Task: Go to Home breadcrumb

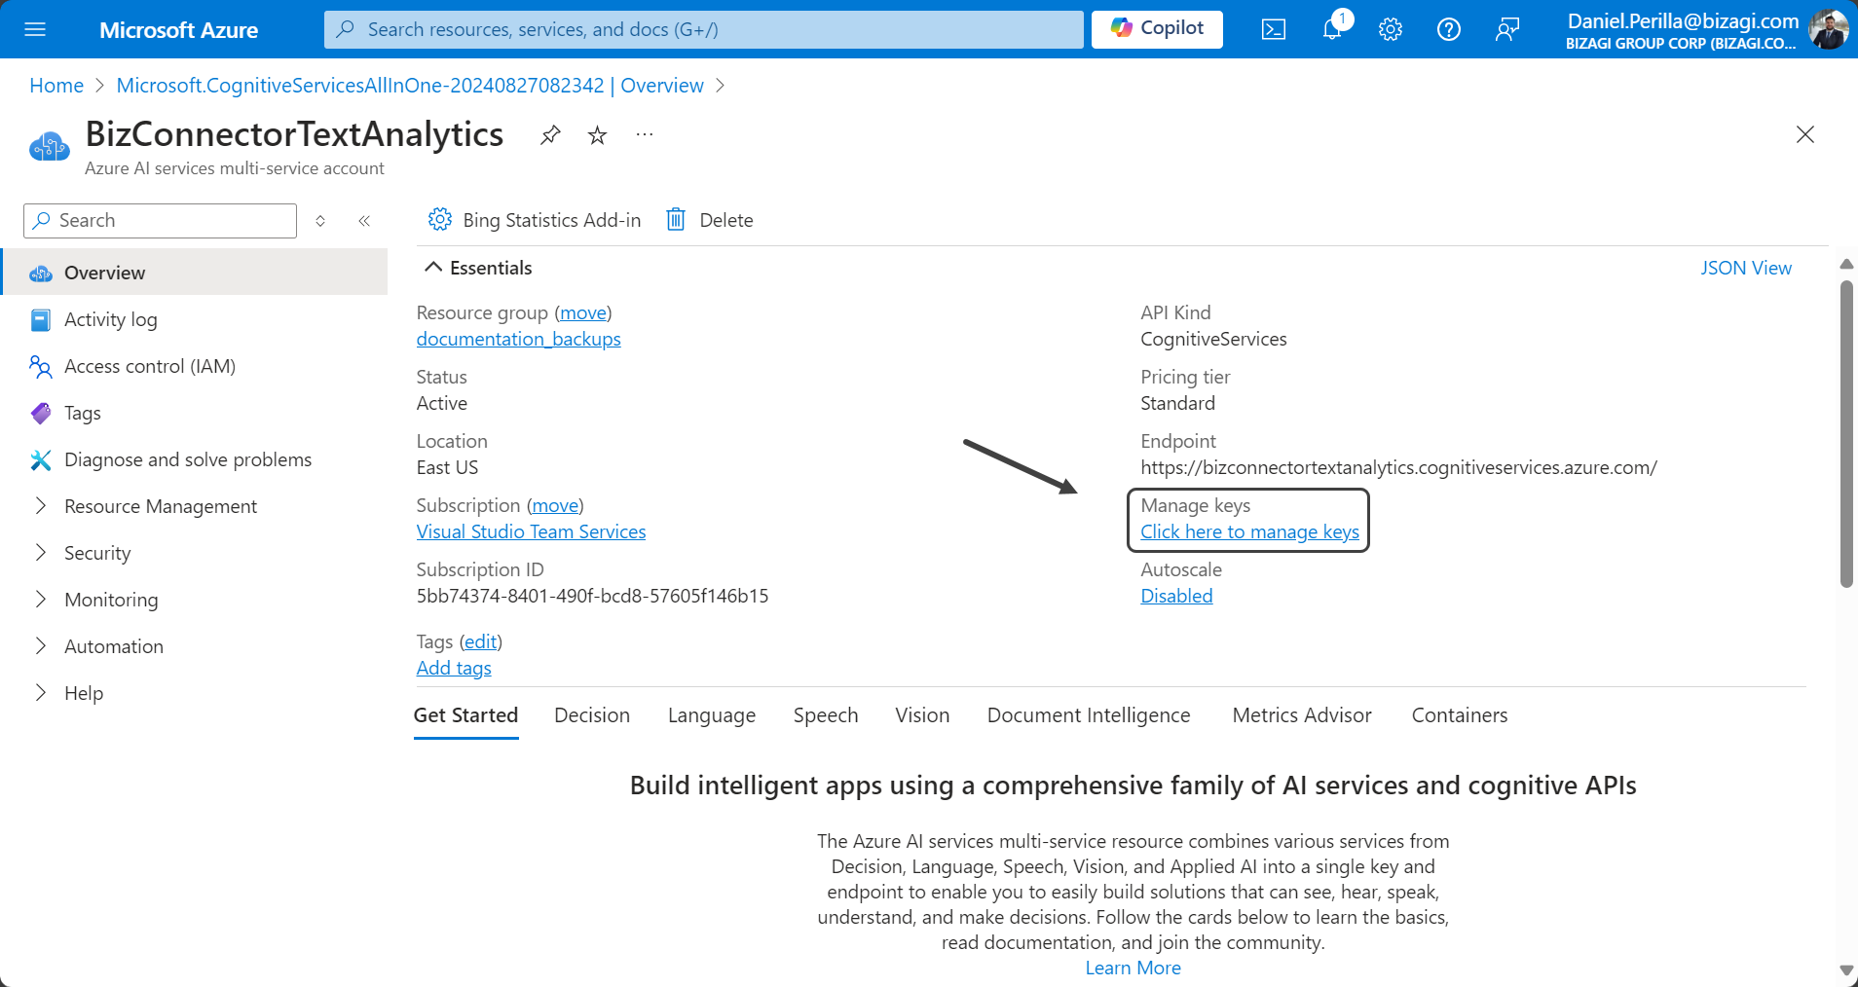Action: click(x=56, y=86)
